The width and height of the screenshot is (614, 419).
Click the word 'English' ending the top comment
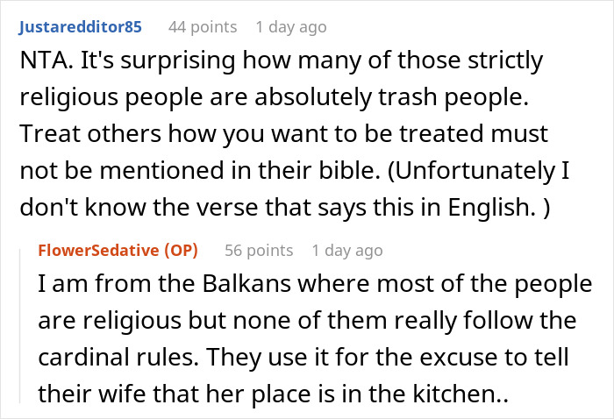[x=491, y=207]
